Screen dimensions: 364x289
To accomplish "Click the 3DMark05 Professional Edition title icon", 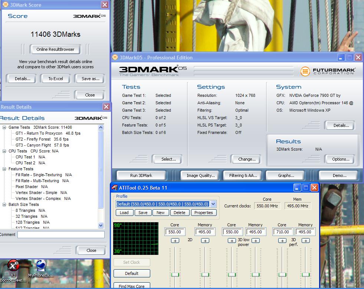I will (x=115, y=58).
